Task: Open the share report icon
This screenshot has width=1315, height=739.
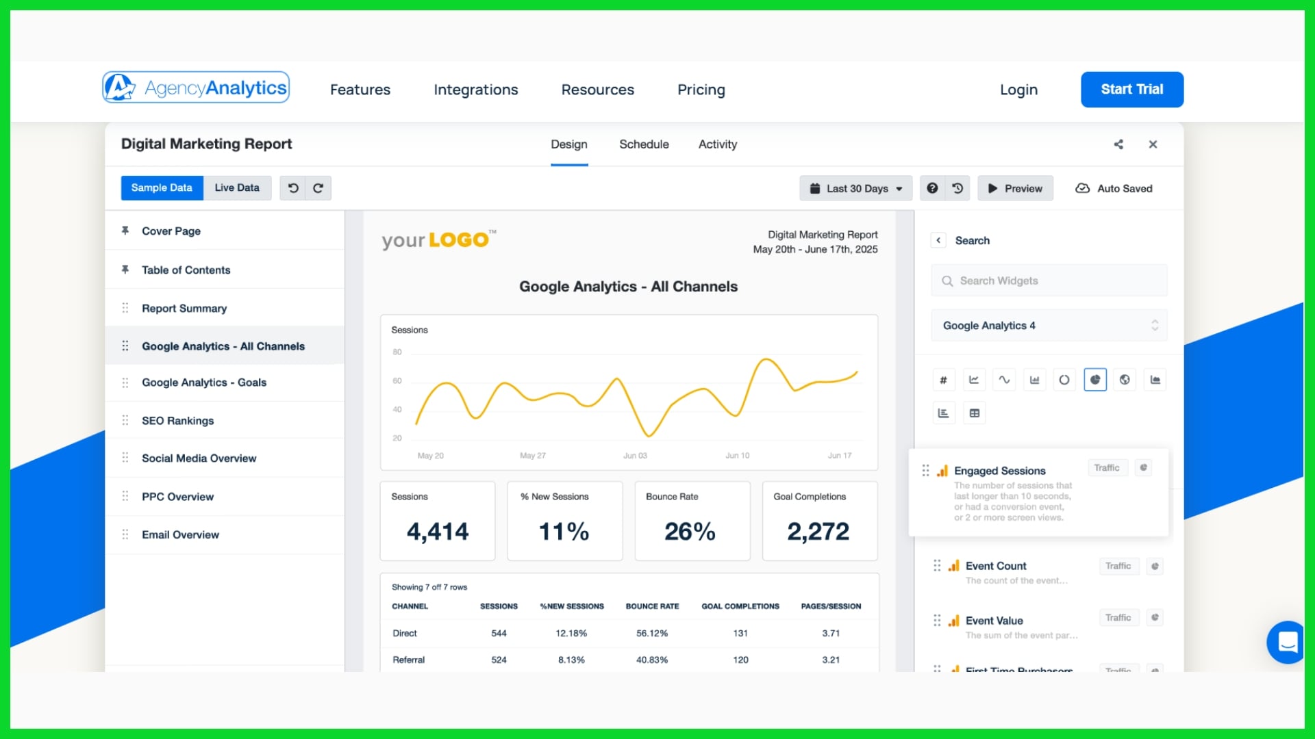Action: click(1118, 144)
